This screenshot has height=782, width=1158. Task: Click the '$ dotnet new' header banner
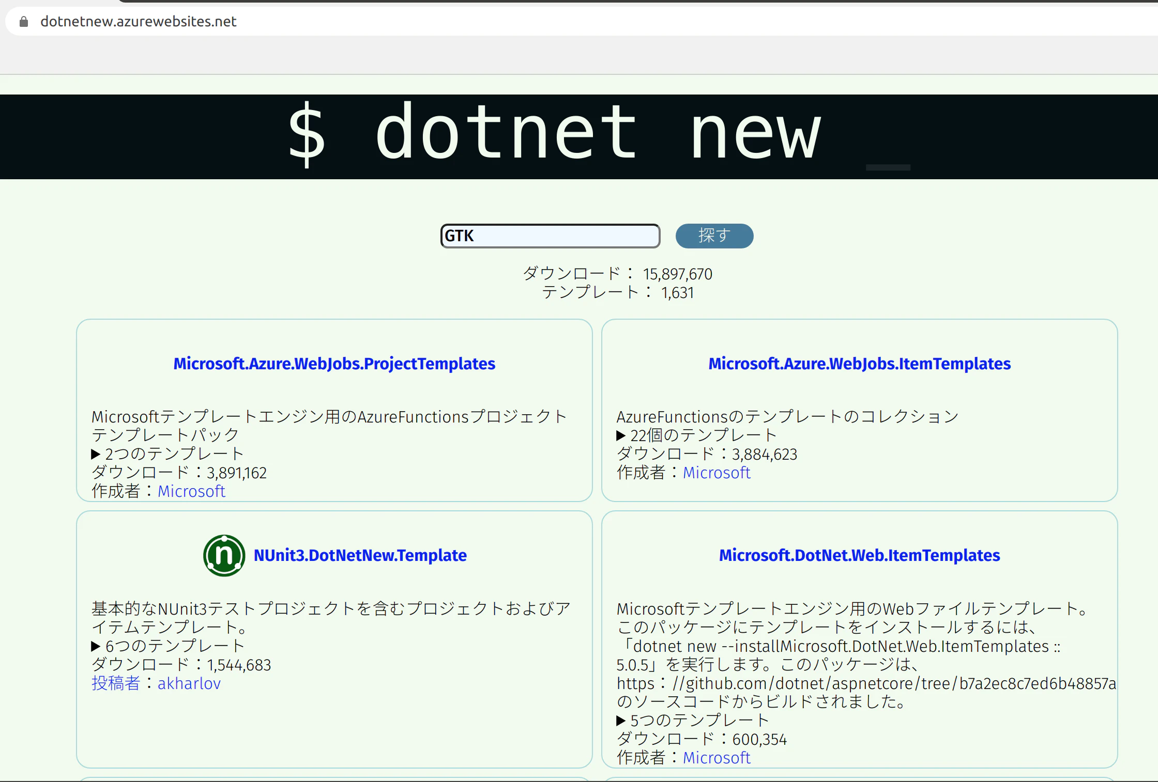coord(579,137)
